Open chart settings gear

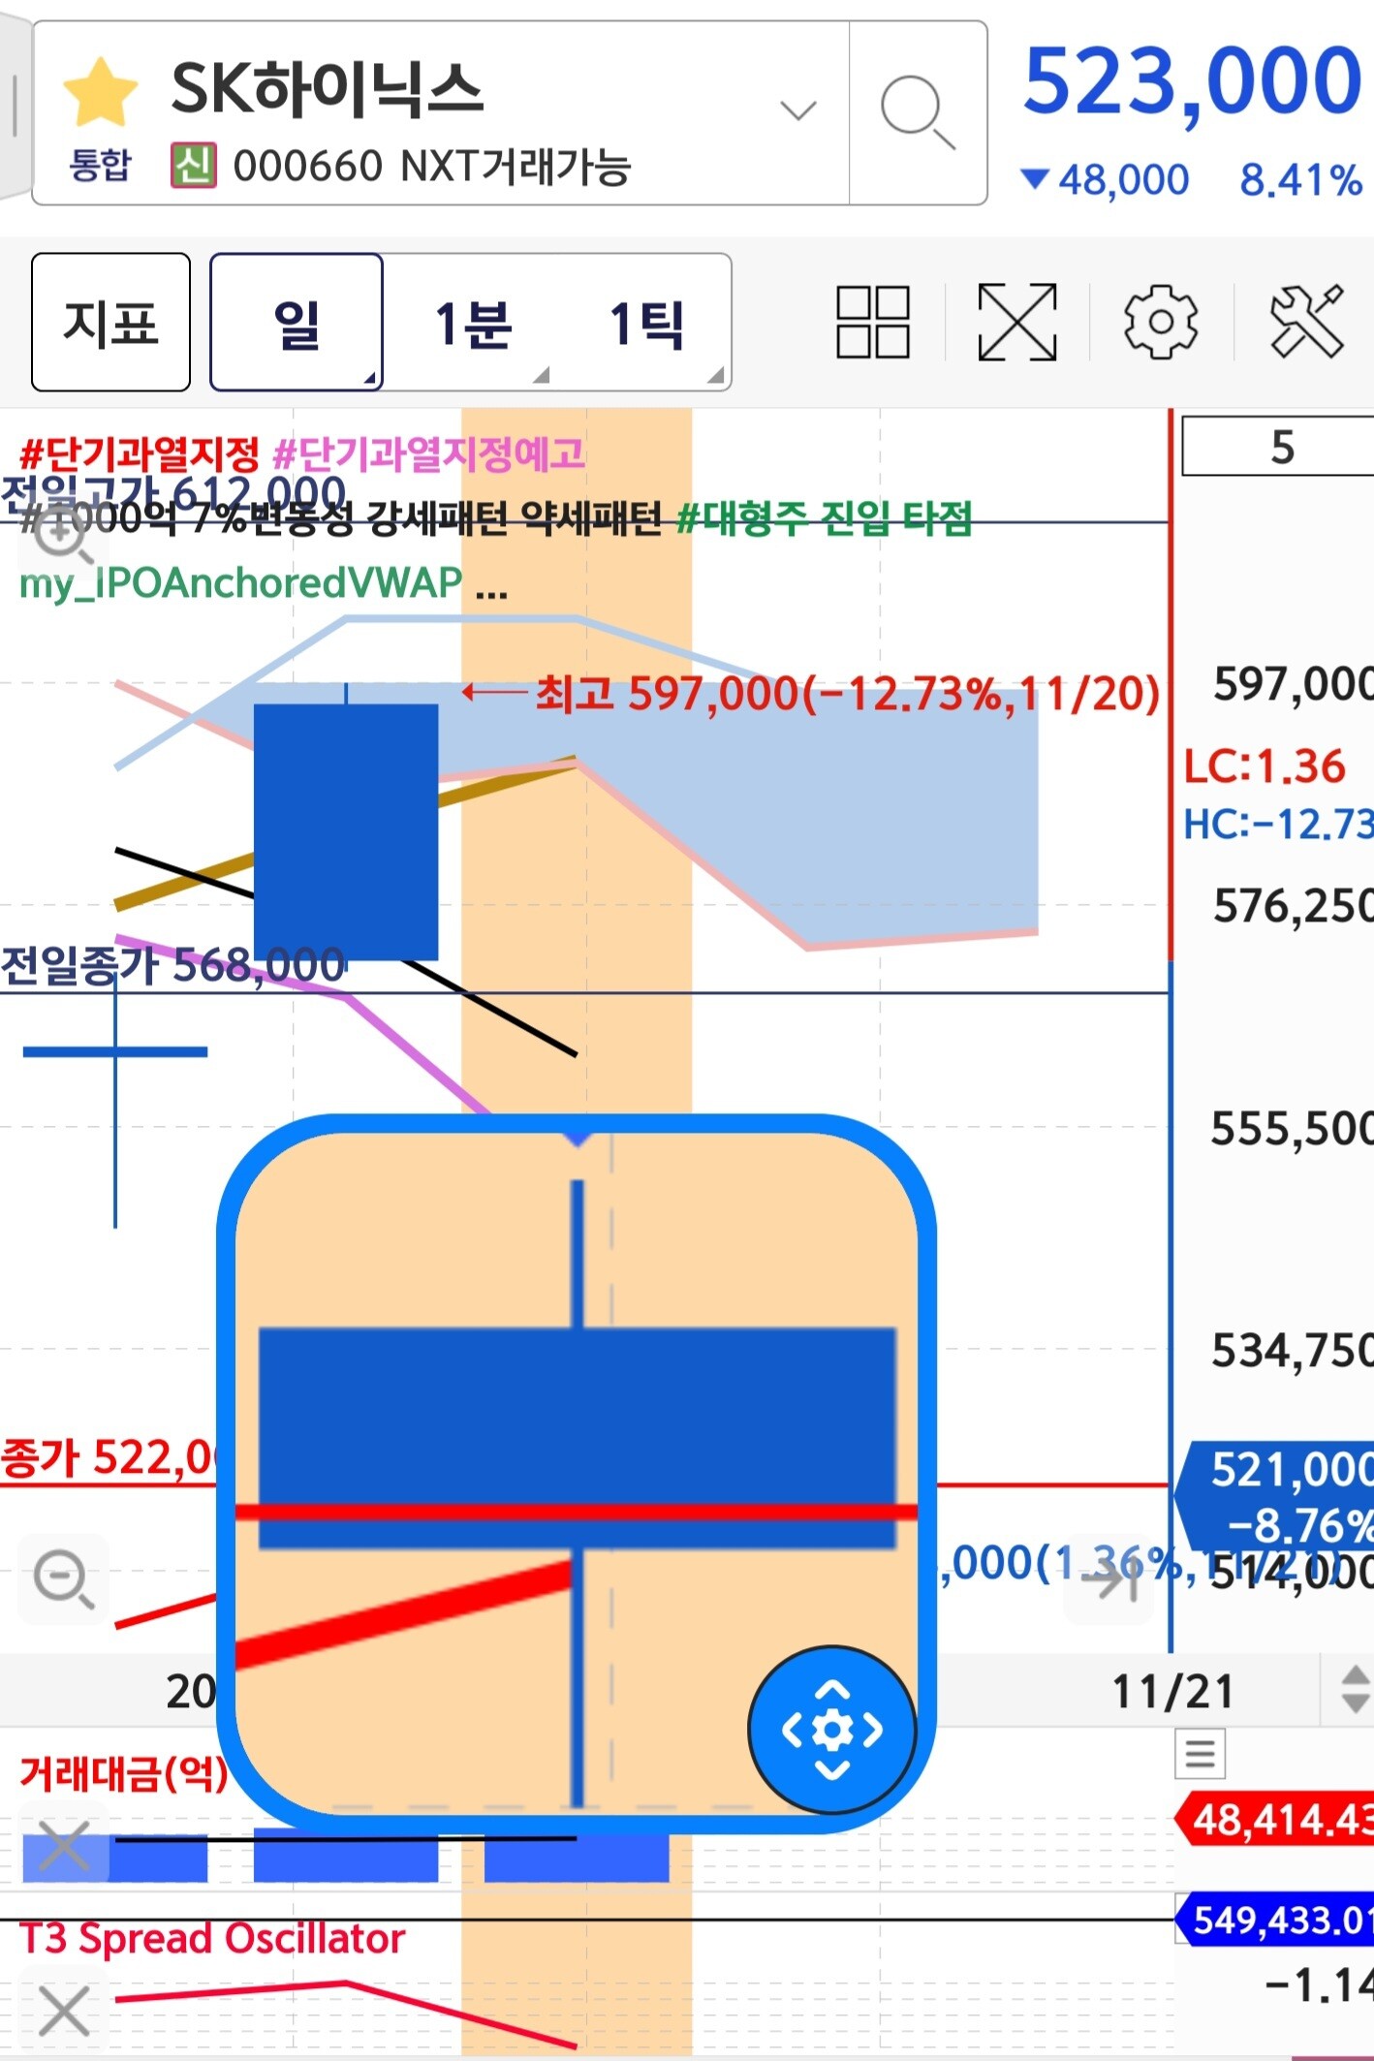[x=1161, y=322]
